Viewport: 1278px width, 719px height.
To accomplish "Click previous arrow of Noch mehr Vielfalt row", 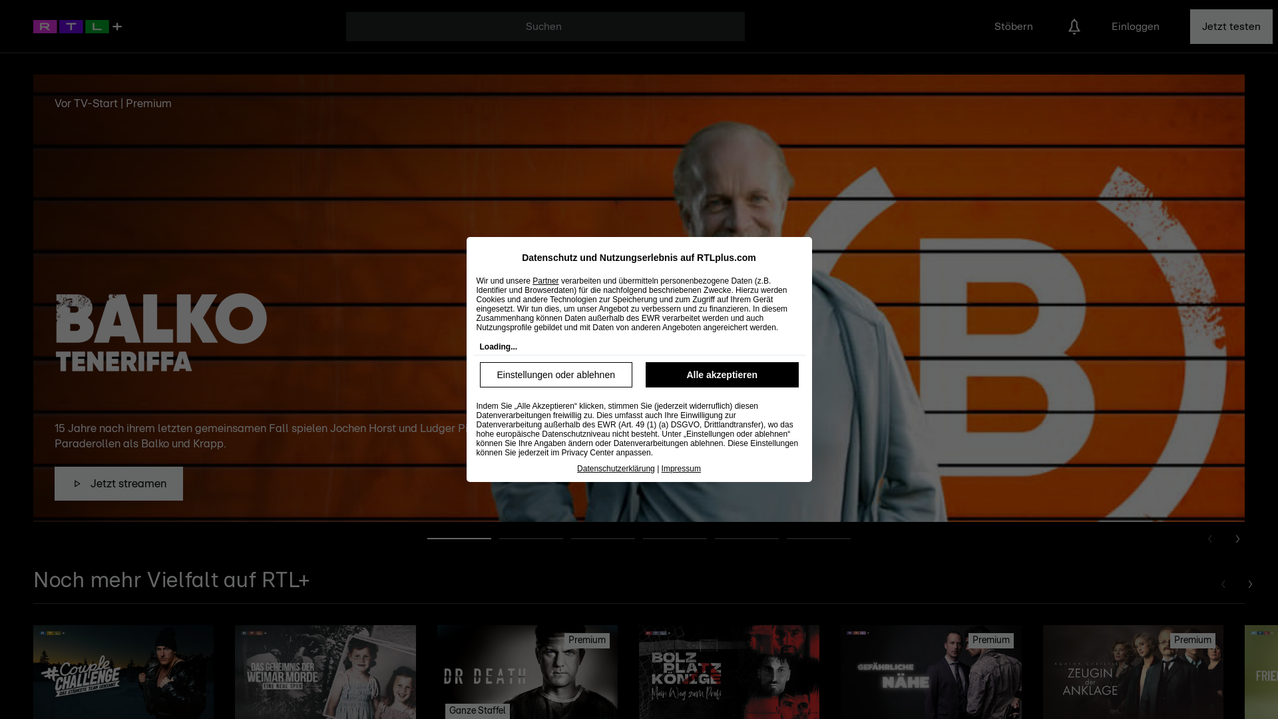I will (1223, 585).
